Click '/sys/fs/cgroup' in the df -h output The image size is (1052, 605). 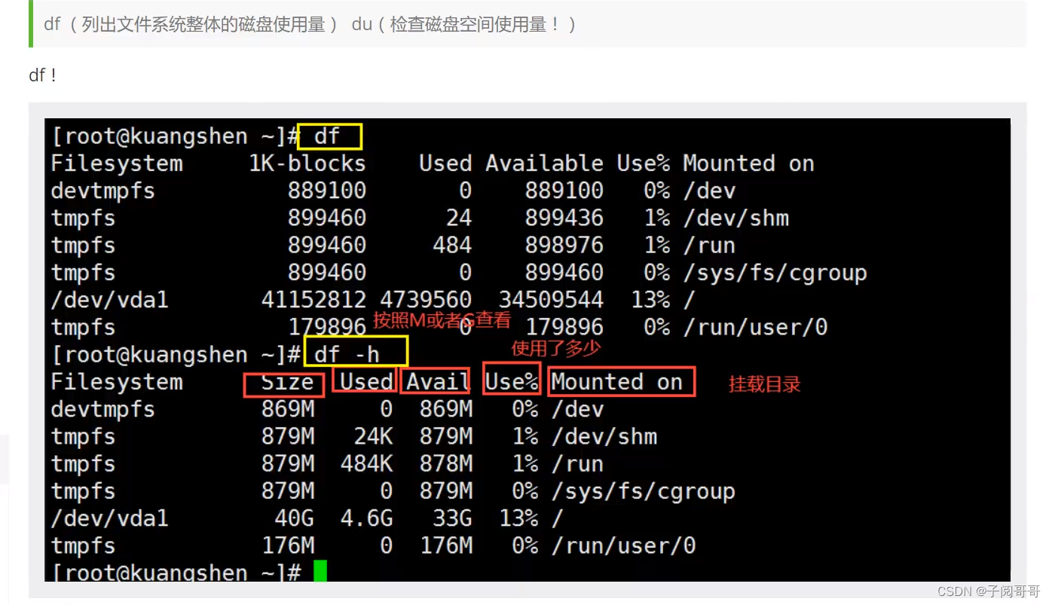click(x=643, y=491)
